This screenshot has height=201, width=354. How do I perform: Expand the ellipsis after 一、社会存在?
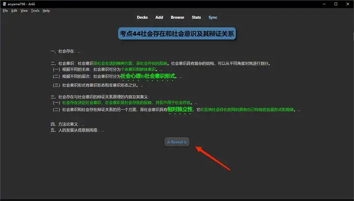pos(79,51)
